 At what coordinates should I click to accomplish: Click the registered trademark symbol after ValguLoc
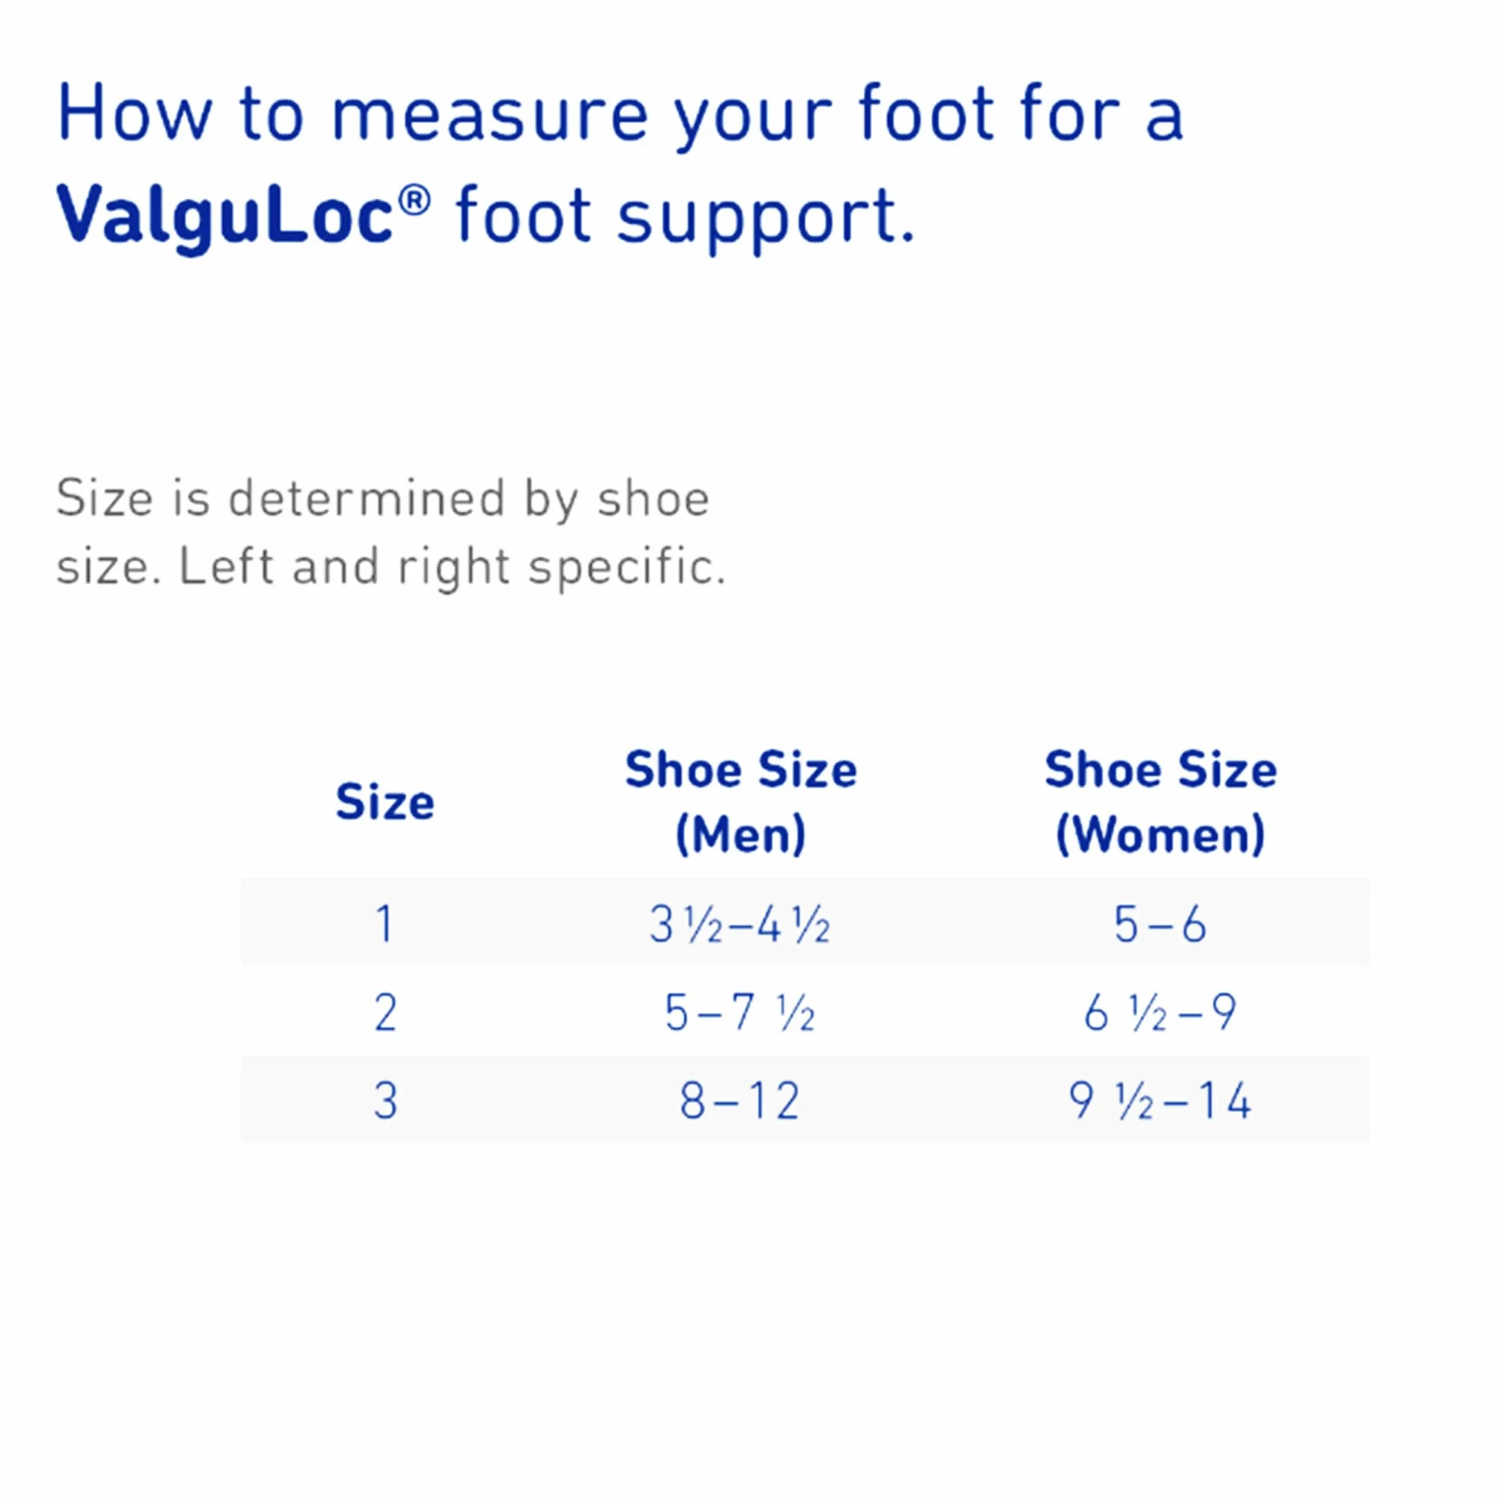[415, 202]
